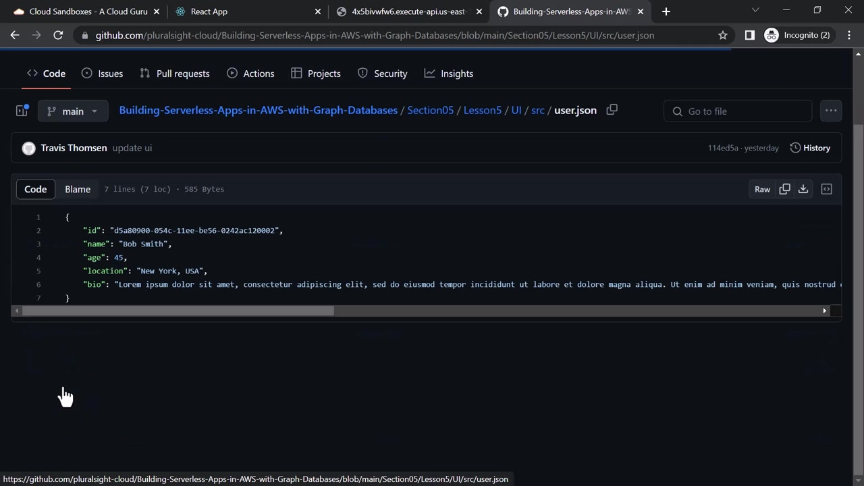Download the raw user.json file
Screen dimensions: 864x486
803,189
